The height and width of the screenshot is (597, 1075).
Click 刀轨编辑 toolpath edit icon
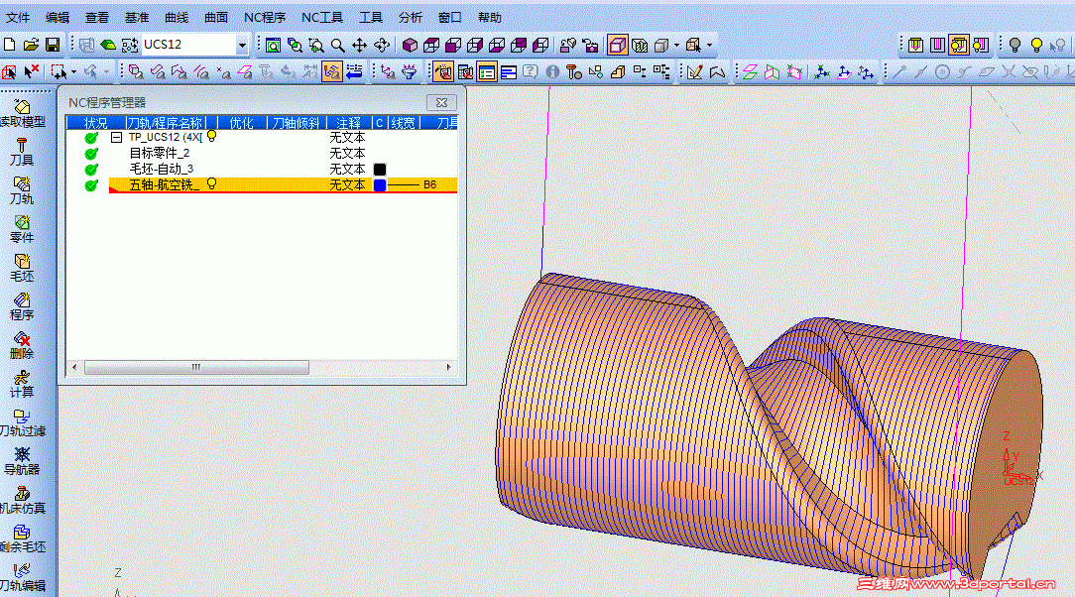22,577
